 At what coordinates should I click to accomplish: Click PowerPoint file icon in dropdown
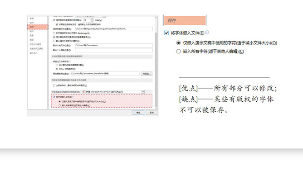pos(84,92)
